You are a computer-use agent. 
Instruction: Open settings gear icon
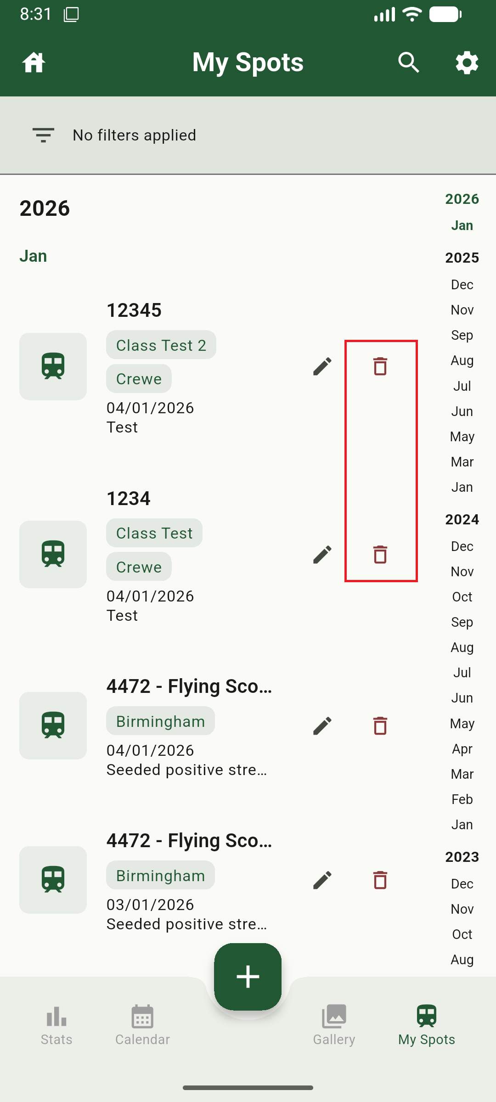coord(467,62)
